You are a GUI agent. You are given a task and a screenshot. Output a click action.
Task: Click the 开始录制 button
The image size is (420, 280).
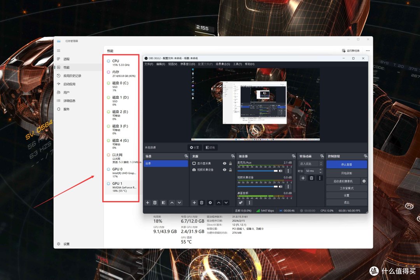pyautogui.click(x=346, y=173)
